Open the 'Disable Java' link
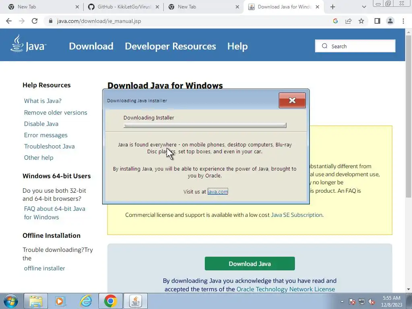This screenshot has height=309, width=412. click(41, 124)
